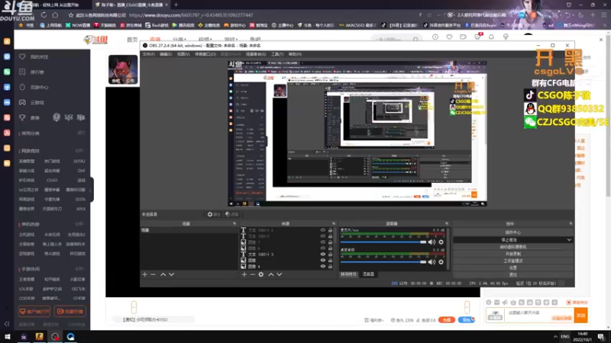This screenshot has height=343, width=611.
Task: Open the Windows notification center icon
Action: [601, 337]
